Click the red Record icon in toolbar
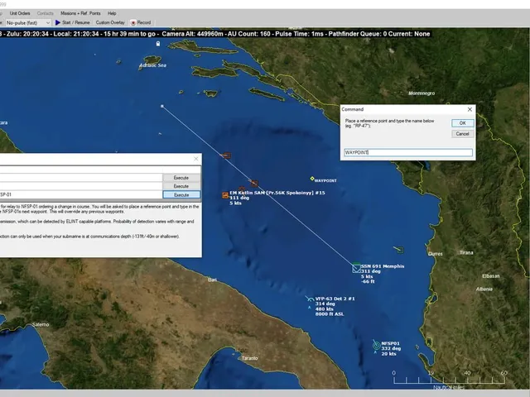 tap(133, 22)
